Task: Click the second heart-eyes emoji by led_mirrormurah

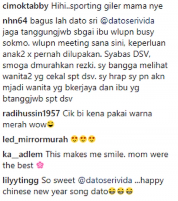Action: coord(83,139)
